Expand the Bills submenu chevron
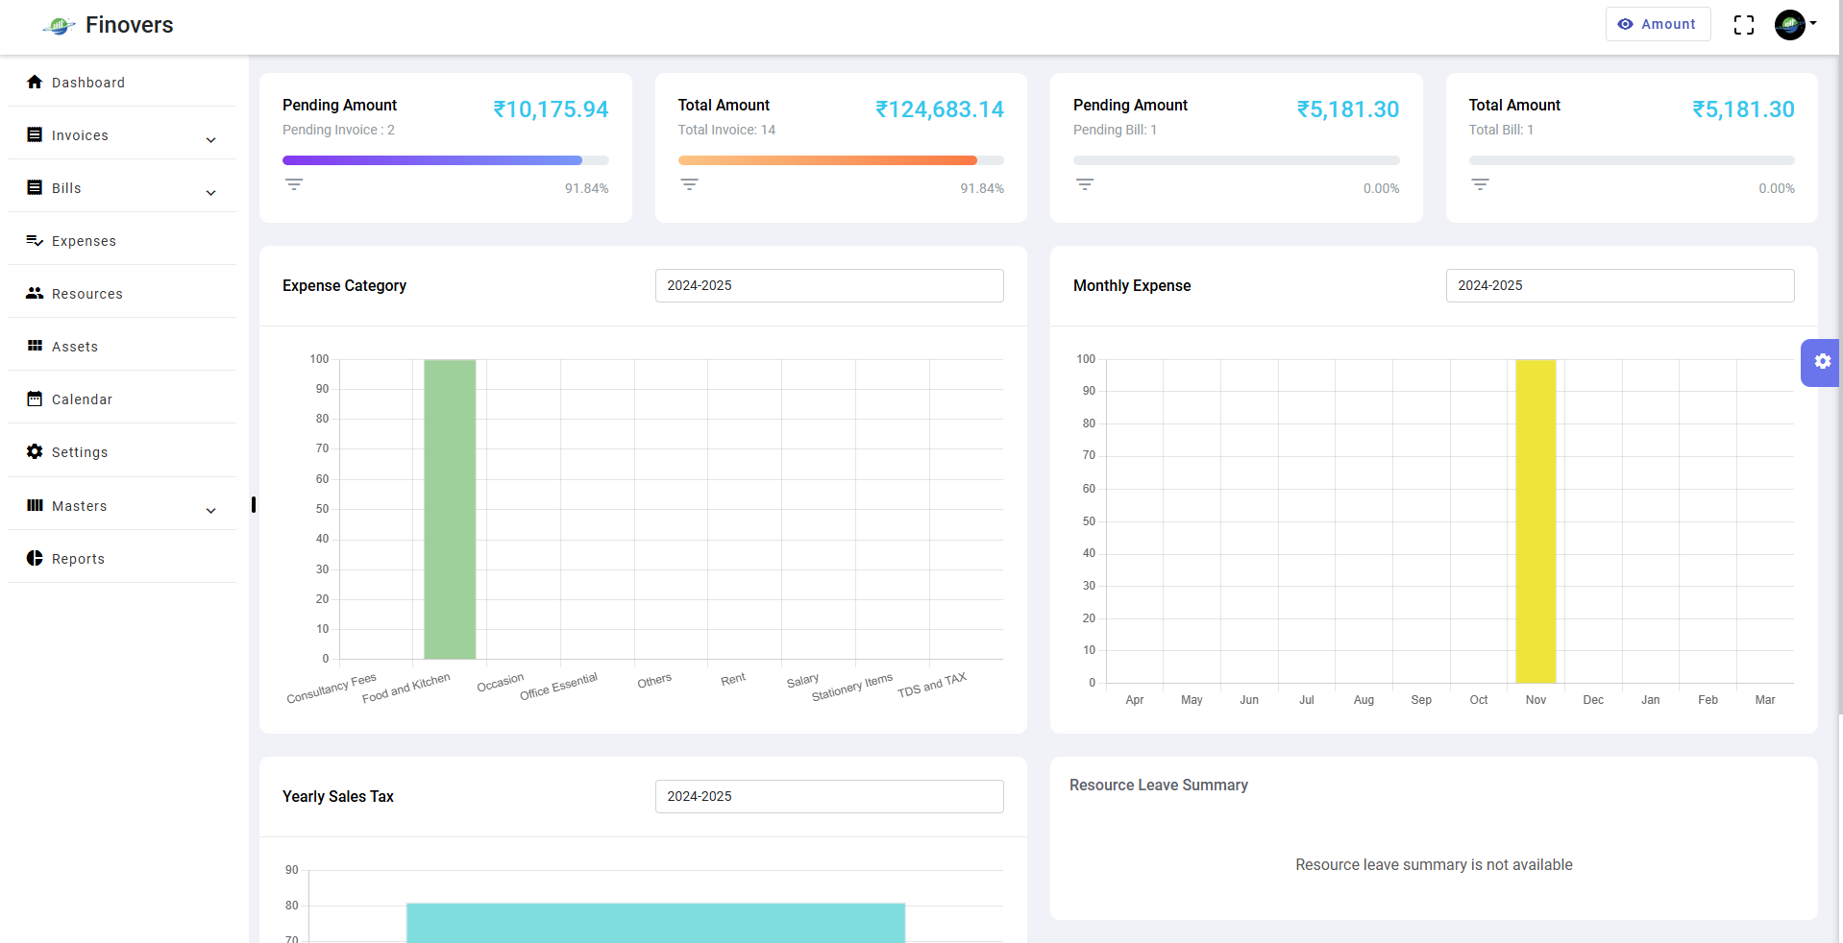 pyautogui.click(x=210, y=193)
